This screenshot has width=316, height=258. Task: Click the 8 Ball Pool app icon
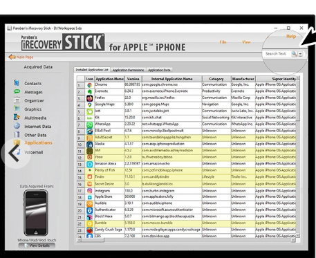(90, 131)
